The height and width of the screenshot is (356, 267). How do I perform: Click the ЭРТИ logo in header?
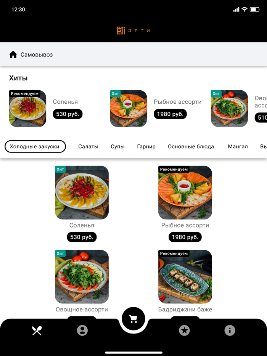(133, 30)
